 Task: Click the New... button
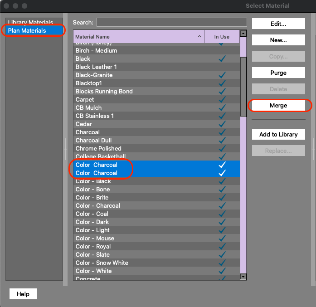(278, 40)
